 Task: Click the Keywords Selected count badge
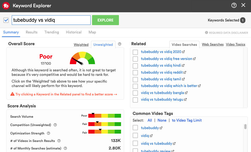pos(243,20)
